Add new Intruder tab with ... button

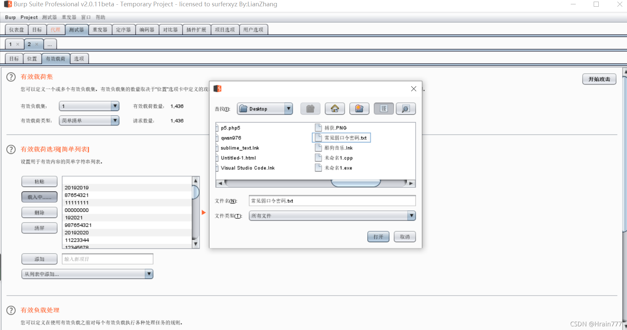50,44
